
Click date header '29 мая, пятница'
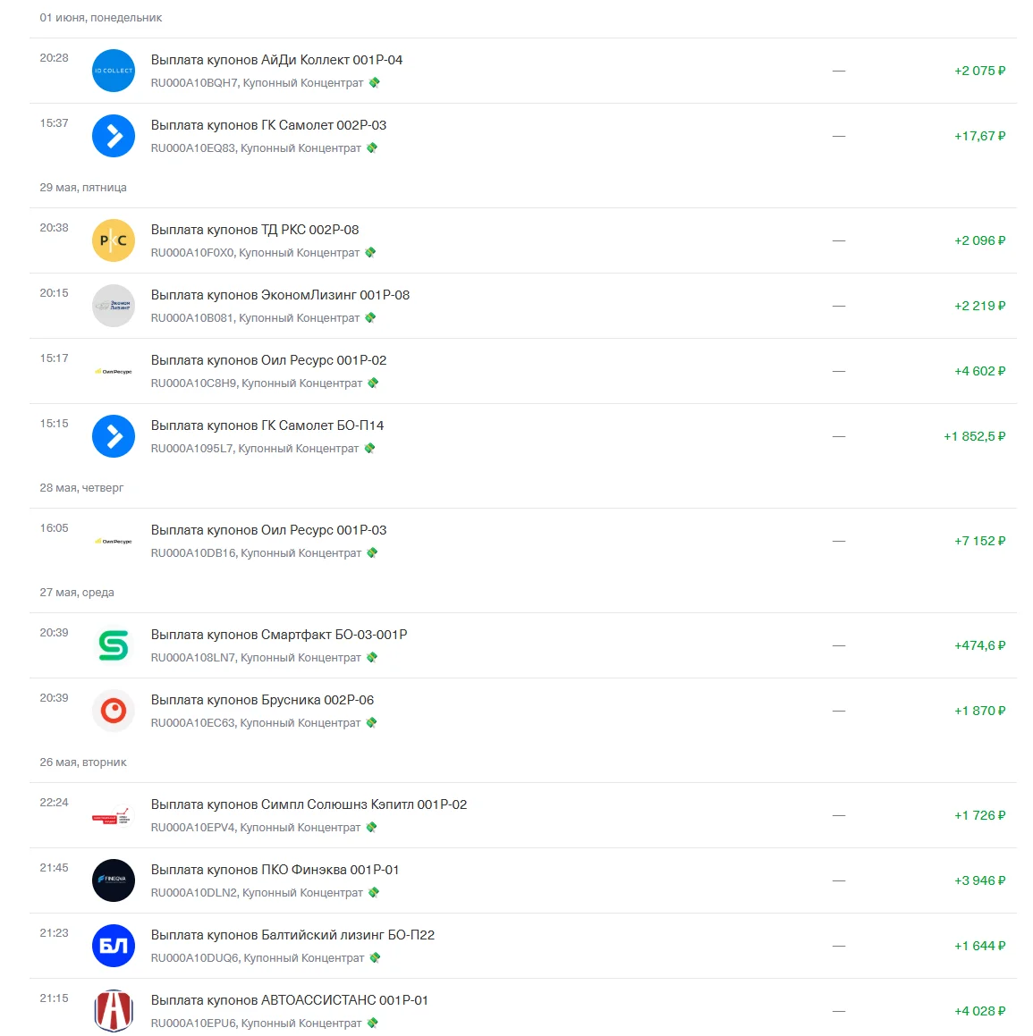point(82,188)
